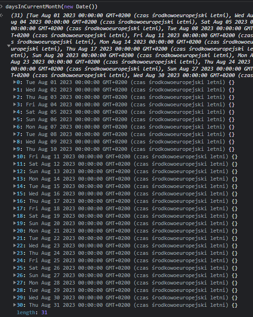Image resolution: width=253 pixels, height=317 pixels.
Task: Expand array entry 4: Sat Aug 05
Action: pos(14,111)
